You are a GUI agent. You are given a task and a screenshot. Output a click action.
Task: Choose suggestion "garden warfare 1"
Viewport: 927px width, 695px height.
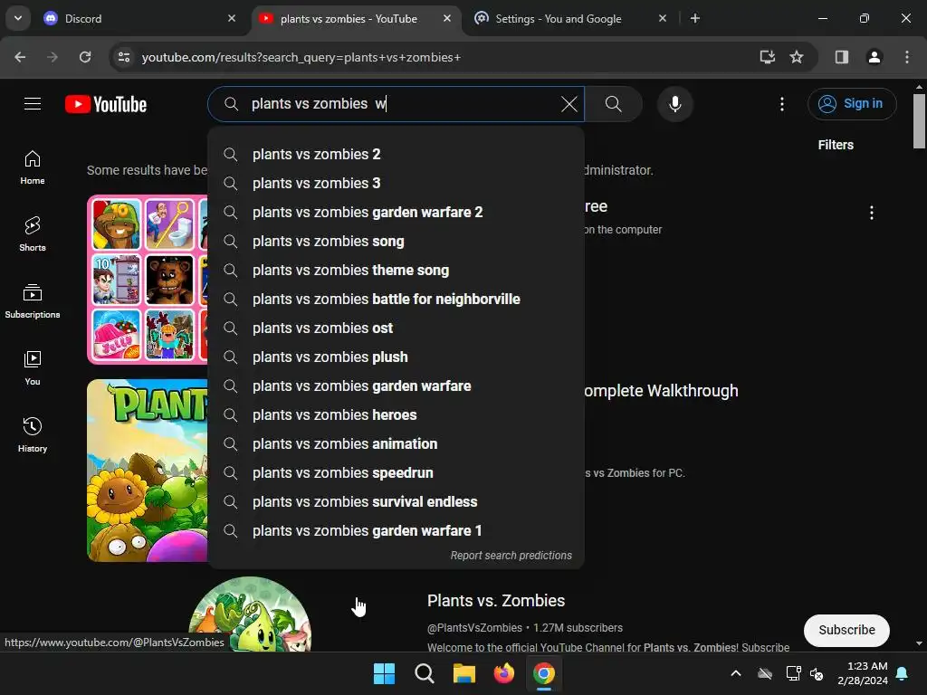pos(397,530)
